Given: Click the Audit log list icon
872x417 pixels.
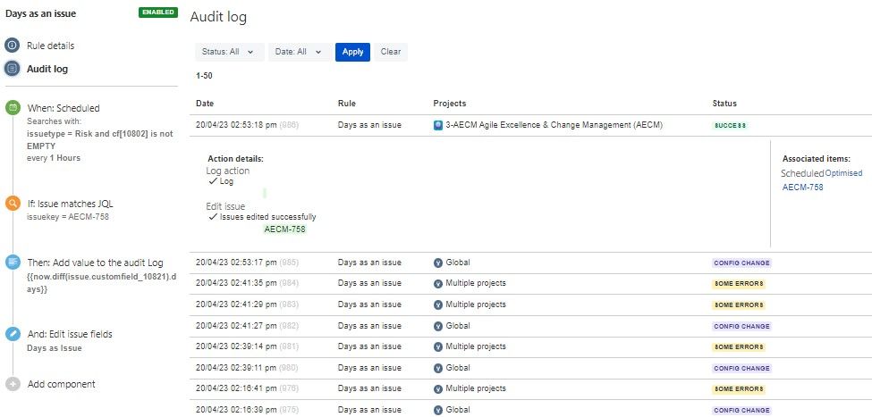Looking at the screenshot, I should 13,69.
